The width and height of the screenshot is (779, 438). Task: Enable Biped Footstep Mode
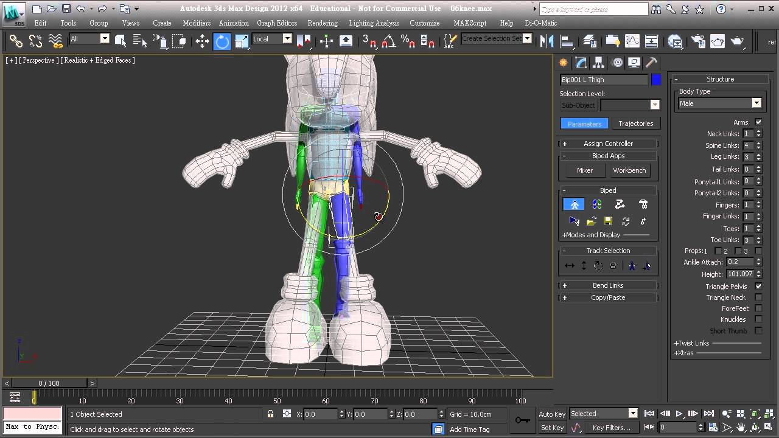click(597, 204)
